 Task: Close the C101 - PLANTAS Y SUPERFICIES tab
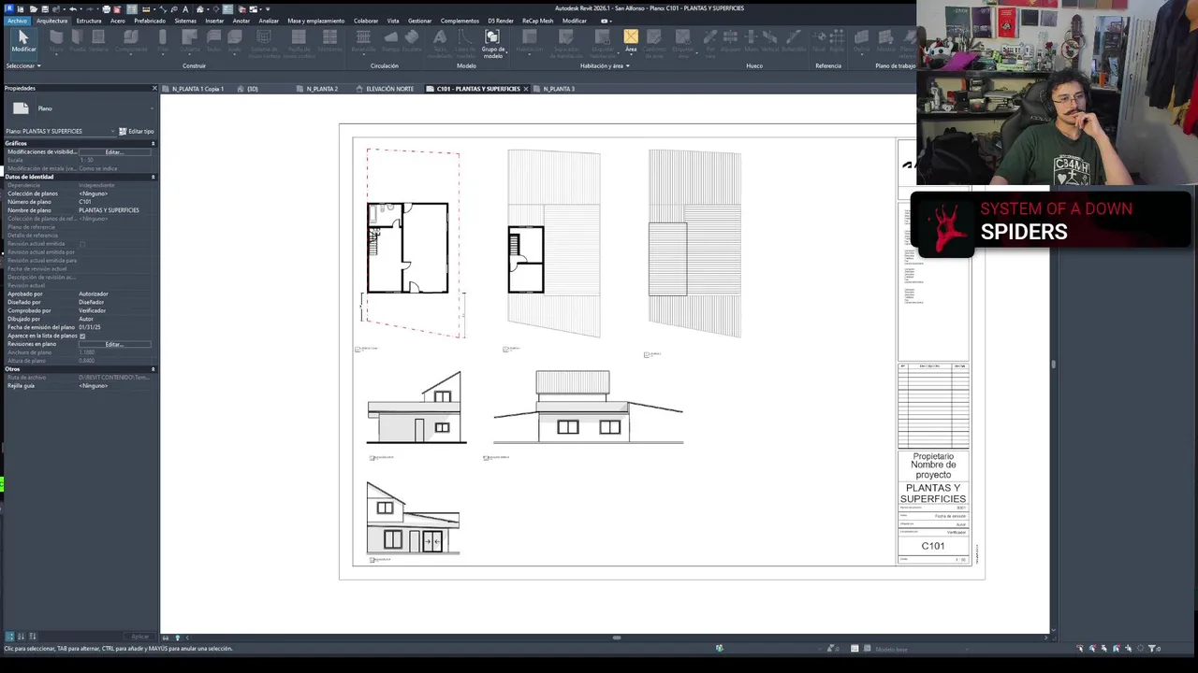pyautogui.click(x=525, y=89)
